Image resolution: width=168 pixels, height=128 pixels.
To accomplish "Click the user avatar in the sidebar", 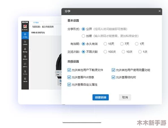I will pos(25,26).
